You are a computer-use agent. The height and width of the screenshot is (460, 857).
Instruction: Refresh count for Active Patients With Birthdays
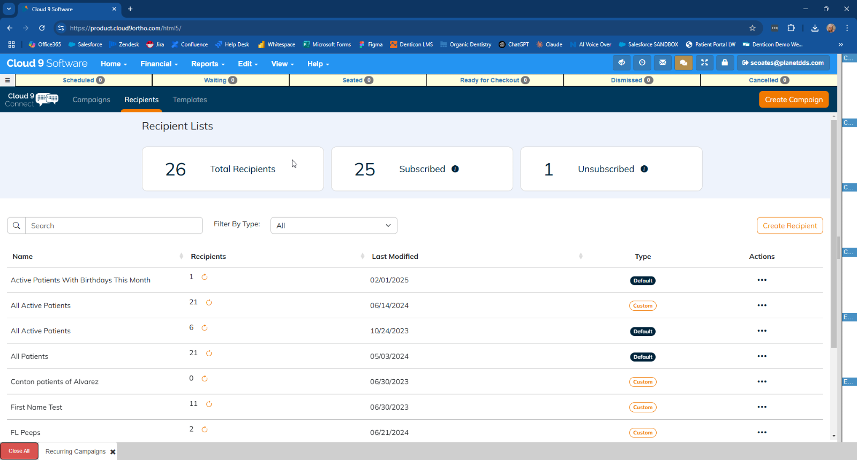(205, 277)
